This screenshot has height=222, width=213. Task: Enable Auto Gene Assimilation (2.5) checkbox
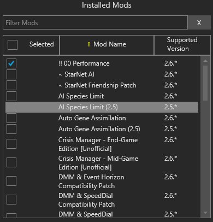(11, 129)
